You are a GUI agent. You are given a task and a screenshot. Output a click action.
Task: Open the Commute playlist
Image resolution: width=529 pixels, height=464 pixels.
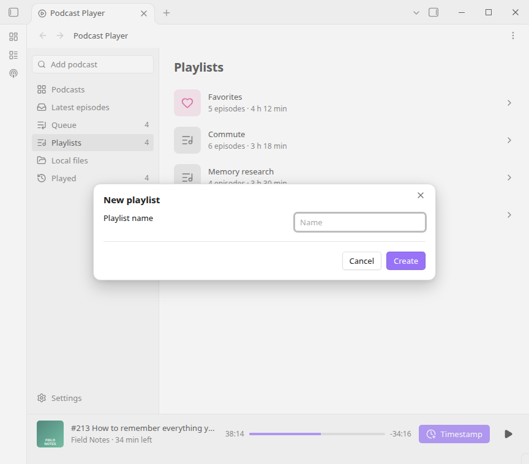(342, 140)
